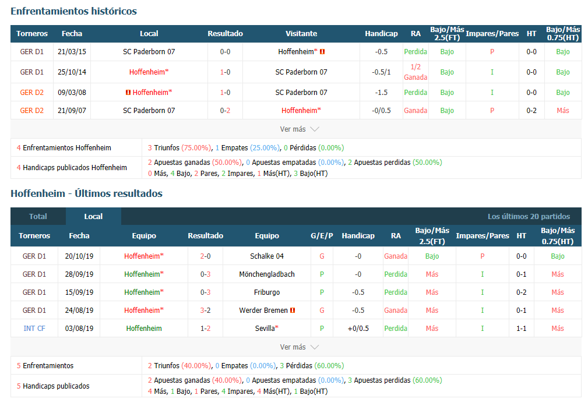The height and width of the screenshot is (402, 588).
Task: Click the Fecha header in Últimos resultados table
Action: pyautogui.click(x=79, y=236)
